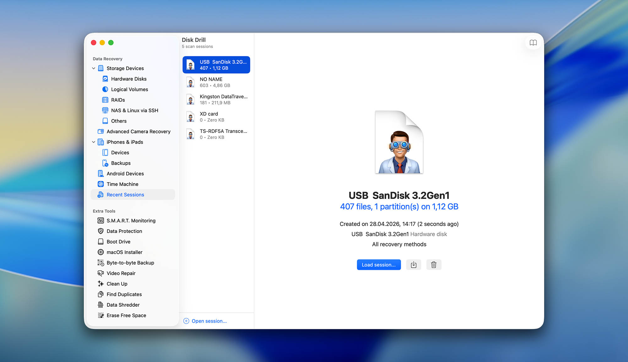Click the Load session button
The width and height of the screenshot is (628, 362).
point(379,265)
